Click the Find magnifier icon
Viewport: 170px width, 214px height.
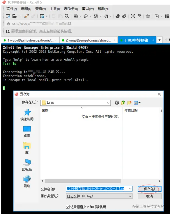click(x=67, y=16)
